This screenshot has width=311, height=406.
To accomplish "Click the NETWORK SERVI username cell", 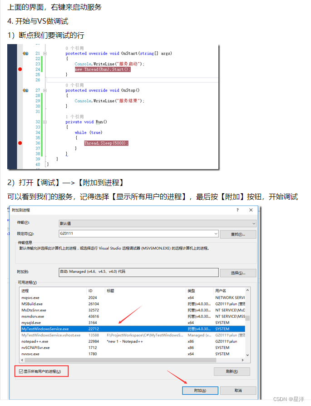I will click(x=230, y=298).
